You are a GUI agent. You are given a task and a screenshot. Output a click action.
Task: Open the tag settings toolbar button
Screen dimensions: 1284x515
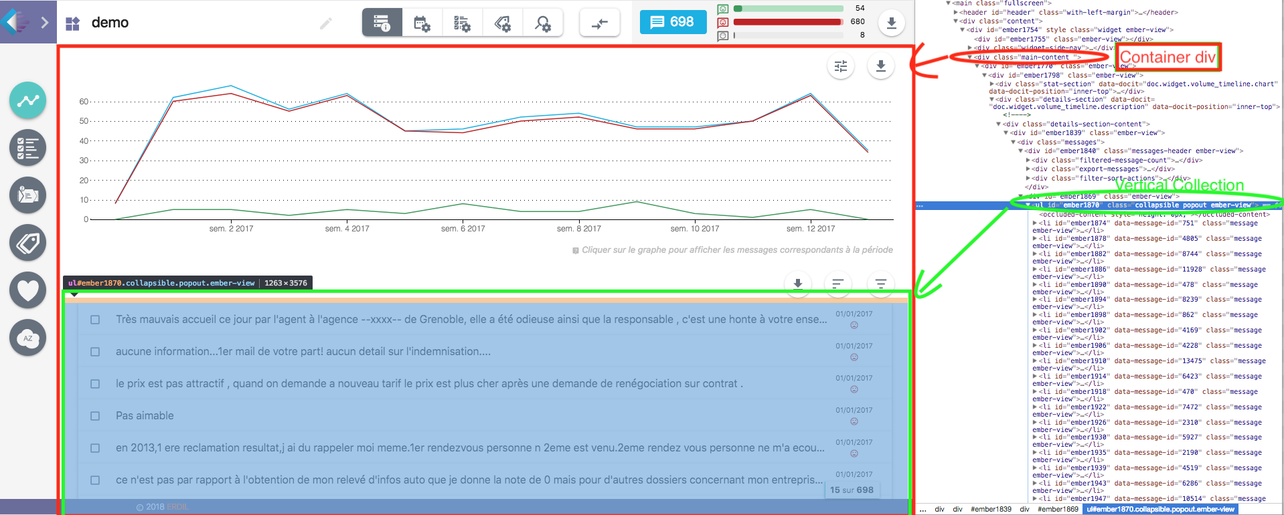click(503, 23)
